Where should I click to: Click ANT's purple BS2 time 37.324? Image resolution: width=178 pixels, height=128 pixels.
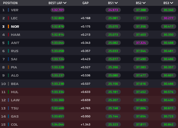pyautogui.click(x=141, y=43)
